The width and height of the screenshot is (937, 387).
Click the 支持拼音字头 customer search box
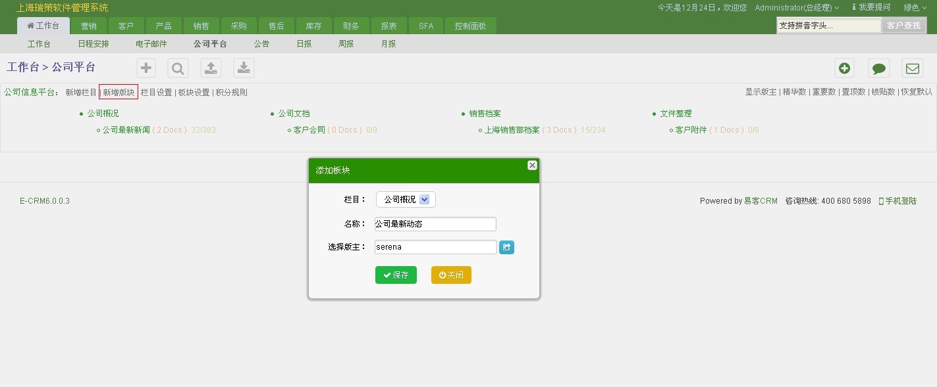pyautogui.click(x=828, y=26)
